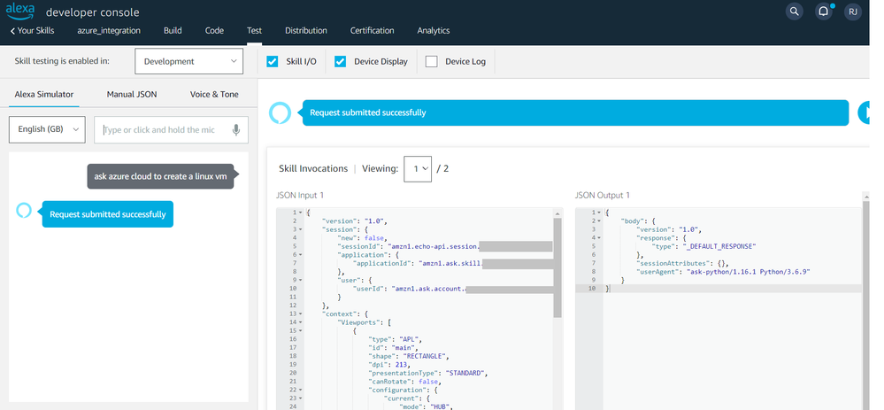Switch to the Code tab
The height and width of the screenshot is (410, 884).
point(214,30)
